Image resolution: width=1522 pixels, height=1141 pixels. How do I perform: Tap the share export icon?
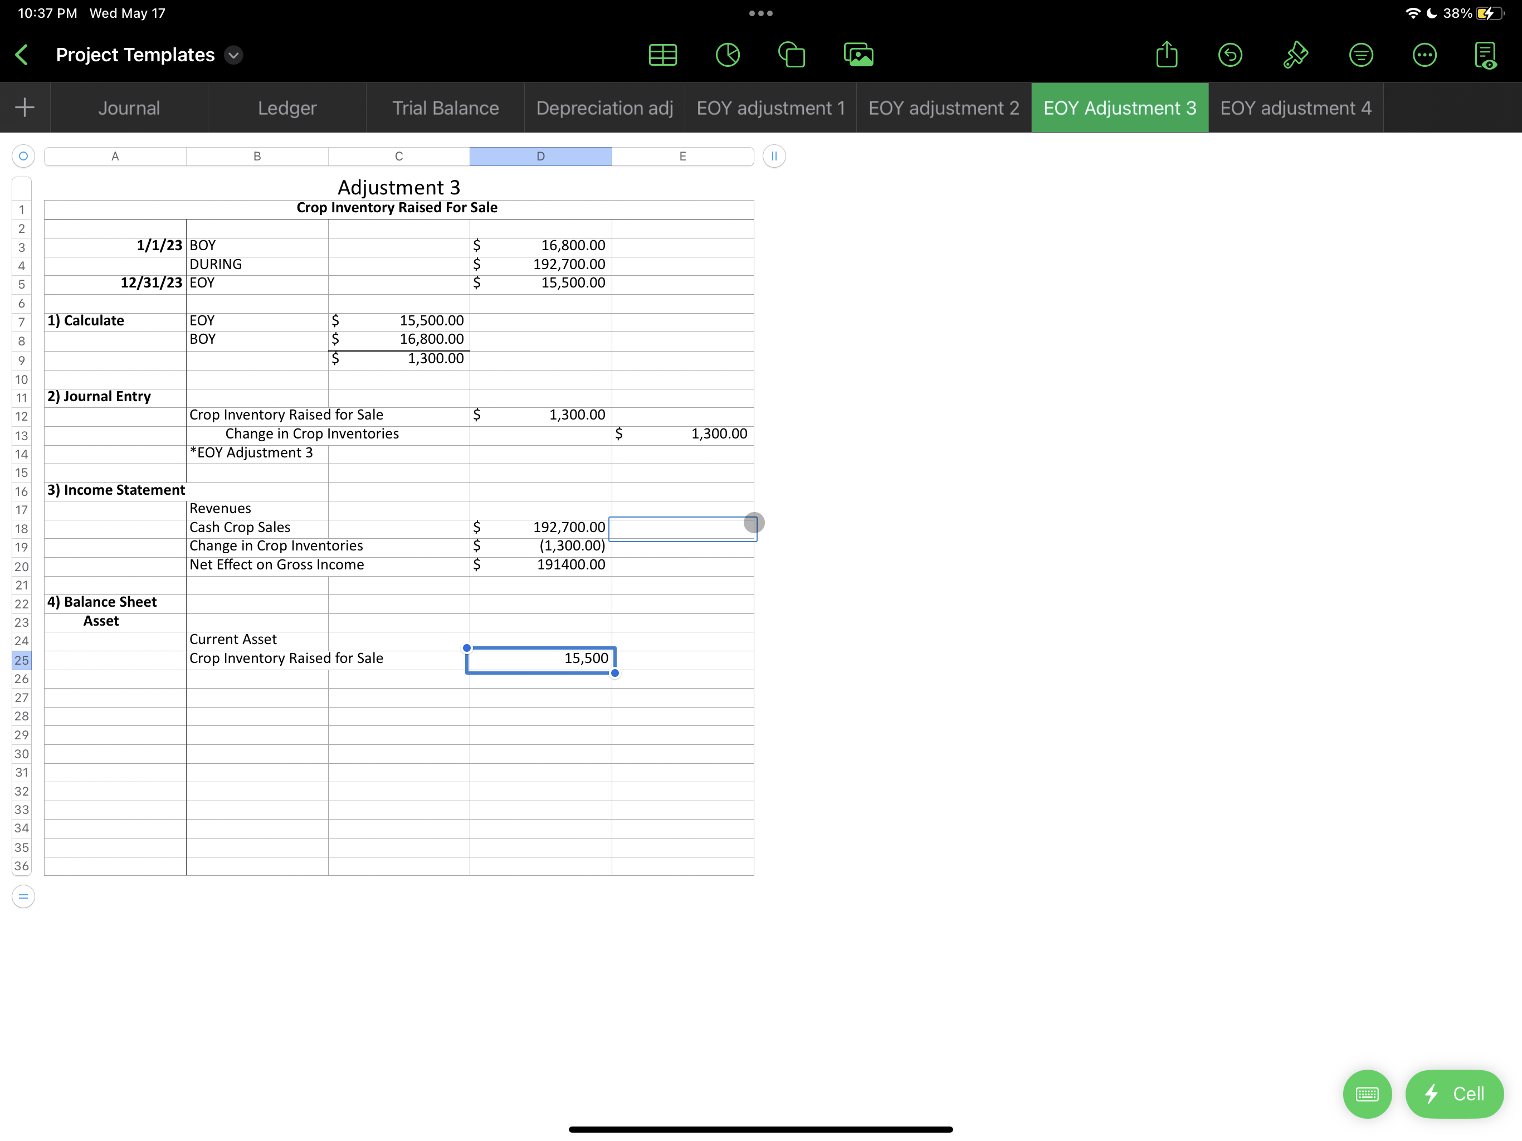1166,55
